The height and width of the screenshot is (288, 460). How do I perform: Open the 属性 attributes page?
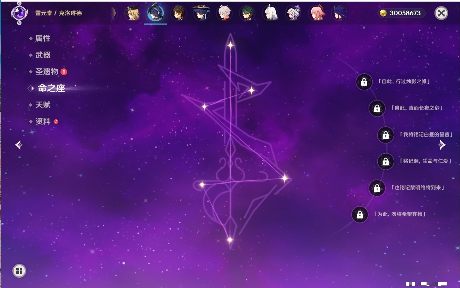43,39
